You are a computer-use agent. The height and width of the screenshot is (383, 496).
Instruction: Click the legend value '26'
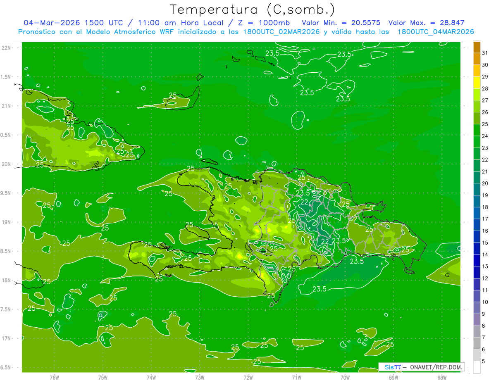485,112
